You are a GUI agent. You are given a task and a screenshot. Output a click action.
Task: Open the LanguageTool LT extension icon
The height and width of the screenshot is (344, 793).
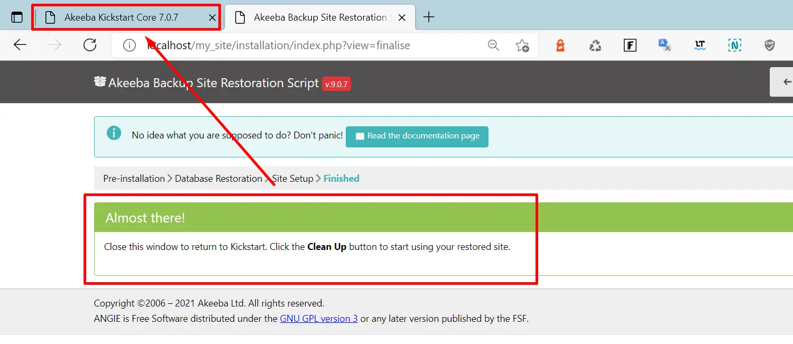700,45
